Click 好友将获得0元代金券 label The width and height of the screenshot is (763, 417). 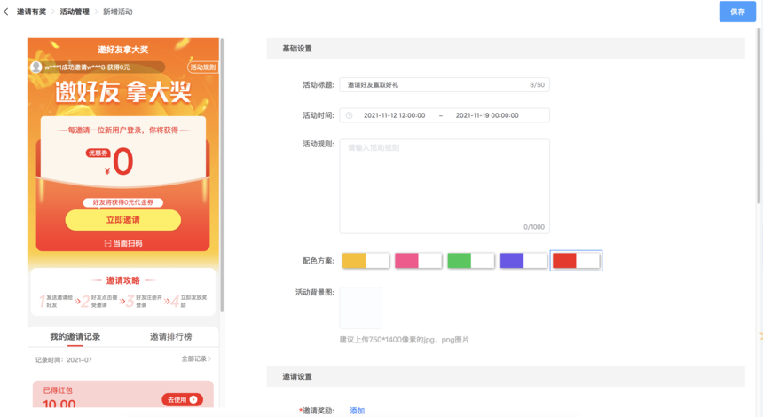tap(123, 202)
